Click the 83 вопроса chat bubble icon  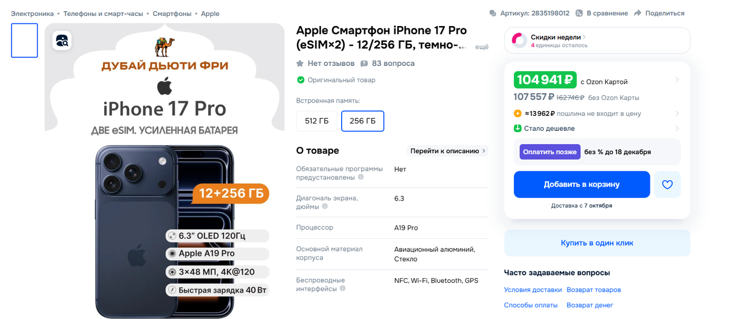364,64
